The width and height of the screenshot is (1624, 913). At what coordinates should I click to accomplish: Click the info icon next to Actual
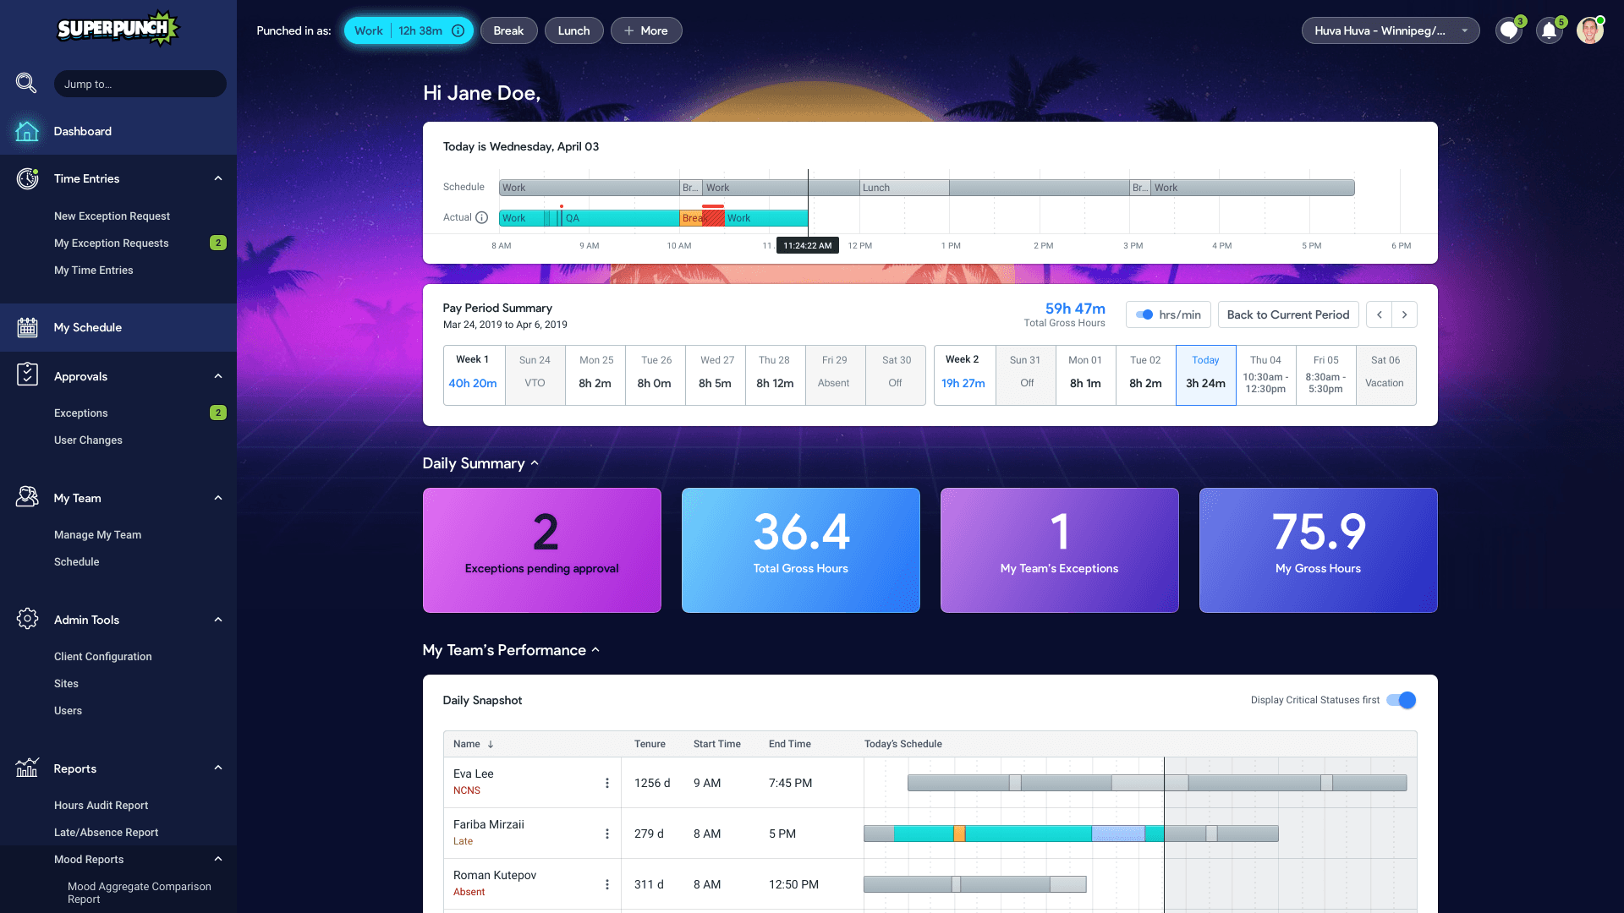pyautogui.click(x=482, y=217)
